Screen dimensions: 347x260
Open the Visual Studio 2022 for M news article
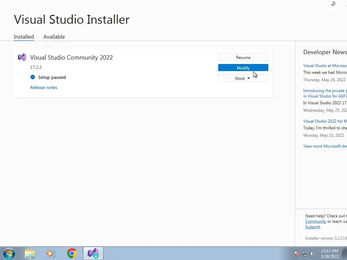pyautogui.click(x=325, y=121)
